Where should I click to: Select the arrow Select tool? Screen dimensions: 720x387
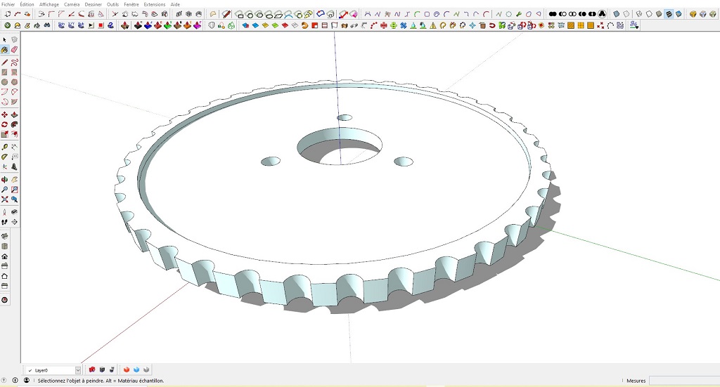tap(5, 40)
